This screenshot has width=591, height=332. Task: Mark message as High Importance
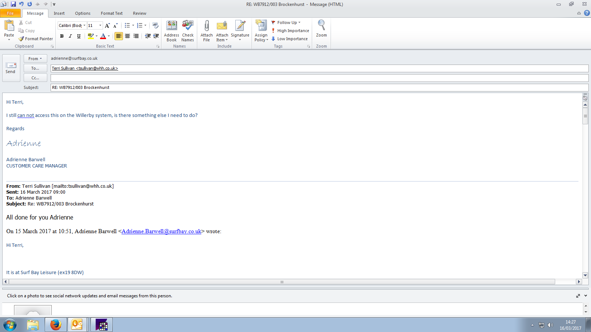pos(290,31)
